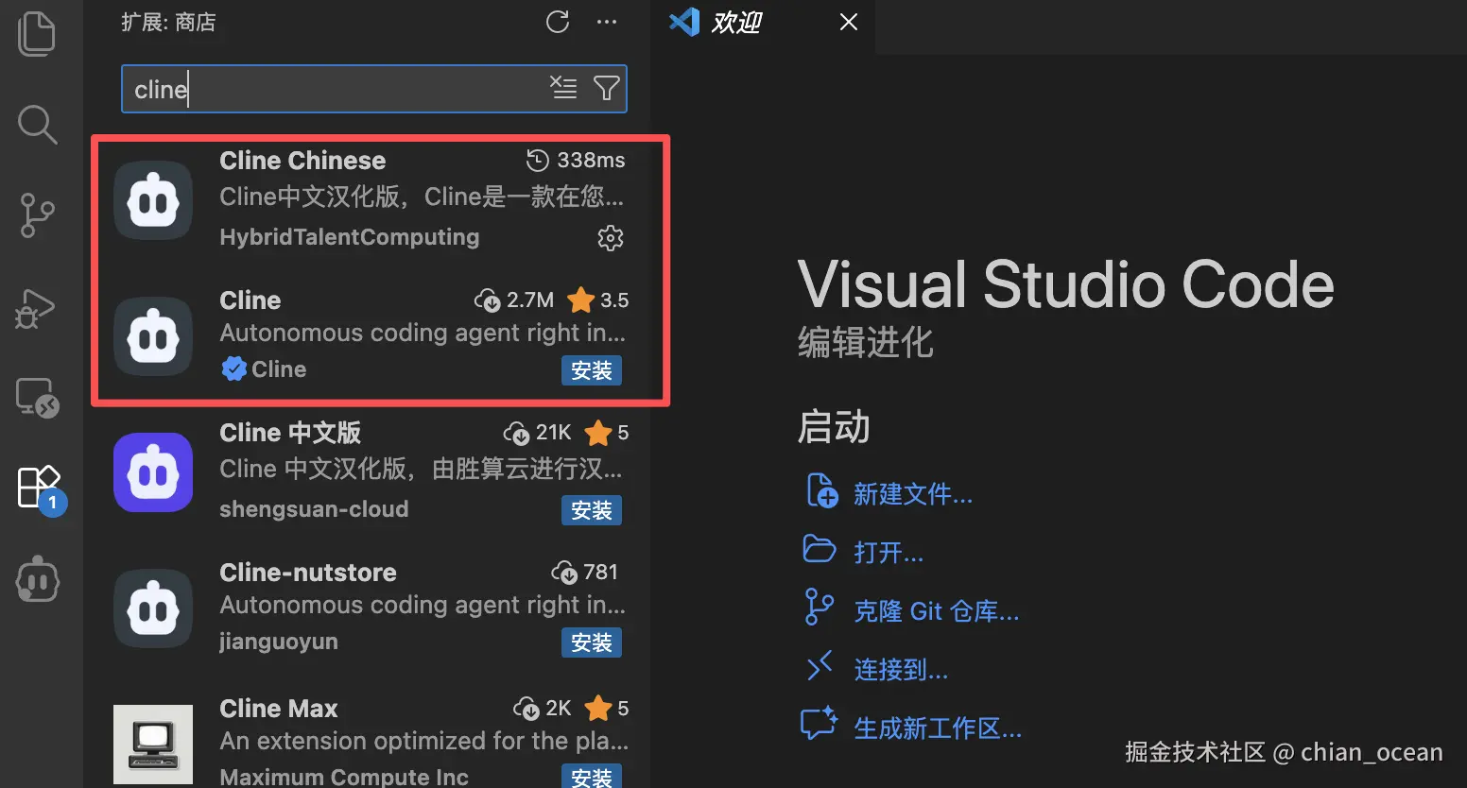This screenshot has height=788, width=1467.
Task: Click the HybridTalentComputing publisher name
Action: click(350, 237)
